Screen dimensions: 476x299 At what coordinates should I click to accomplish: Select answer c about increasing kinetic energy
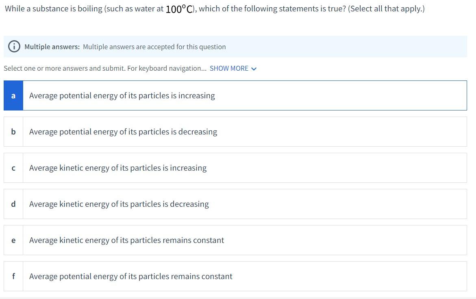coord(163,168)
